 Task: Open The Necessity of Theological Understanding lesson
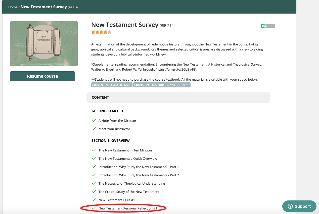point(132,183)
